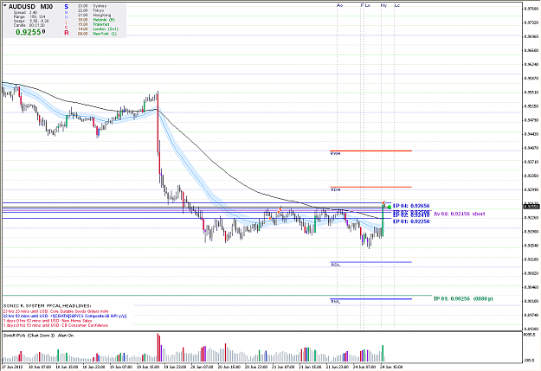Click the HongKong session time row

(x=94, y=16)
